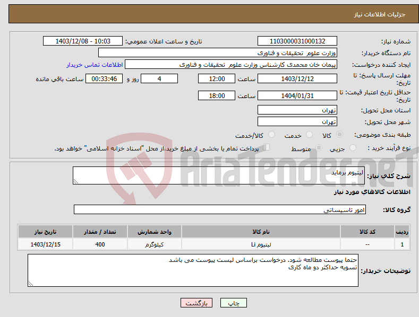This screenshot has width=419, height=317.
Task: Click the resize handle of شرح کلی نیاز box
Action: pos(76,182)
